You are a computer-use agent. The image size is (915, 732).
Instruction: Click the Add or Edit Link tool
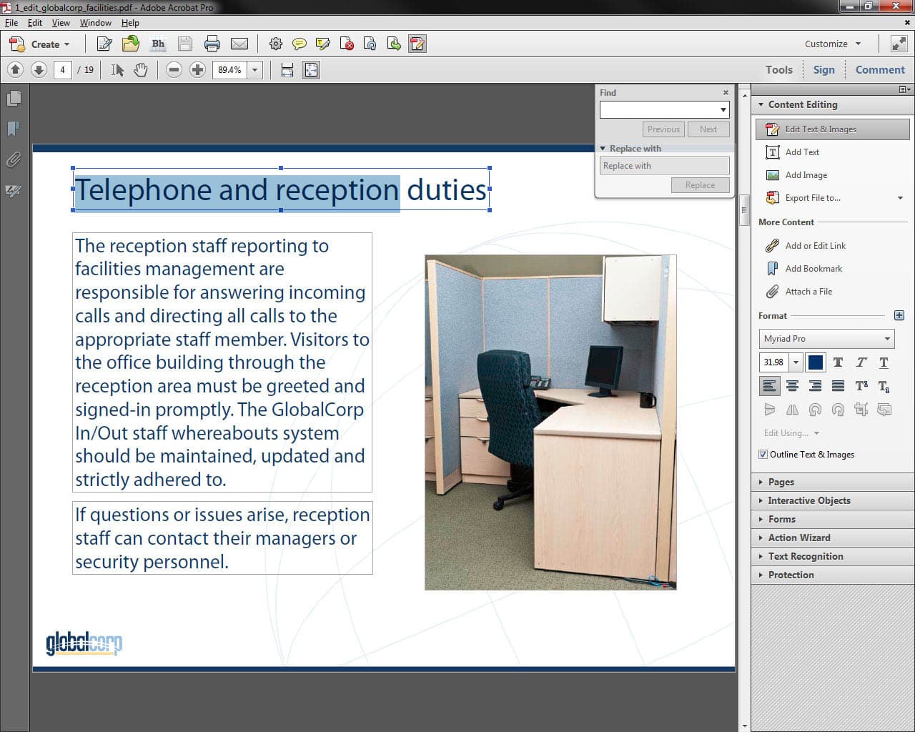tap(815, 246)
